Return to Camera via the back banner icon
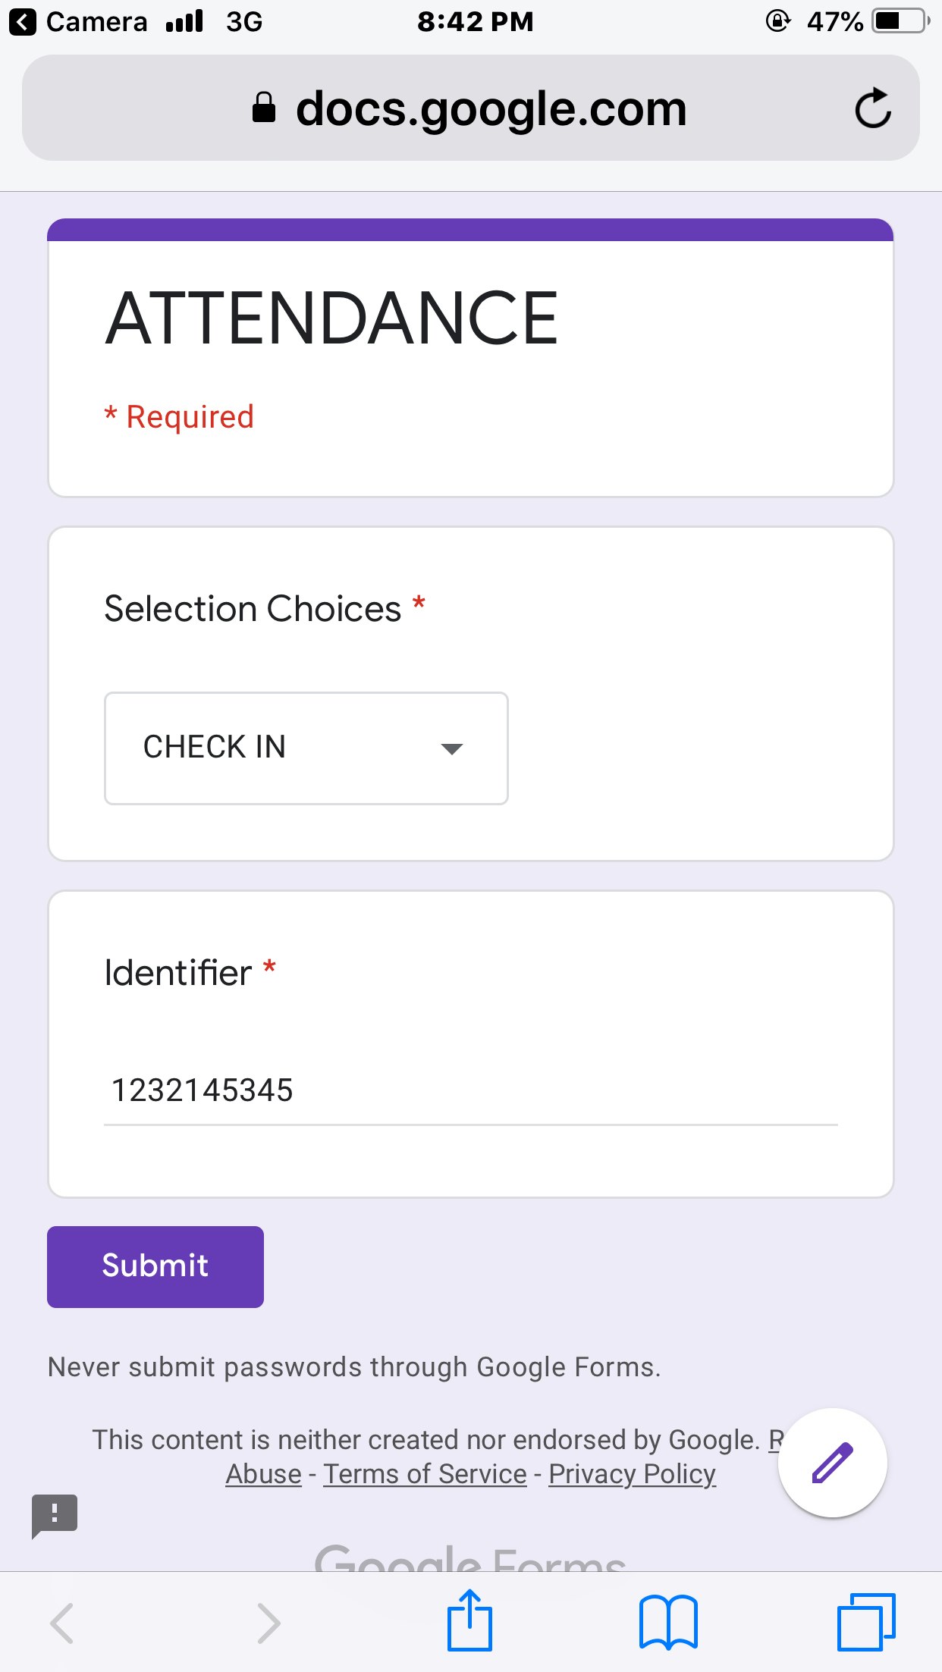Screen dimensions: 942x1672 [x=23, y=20]
